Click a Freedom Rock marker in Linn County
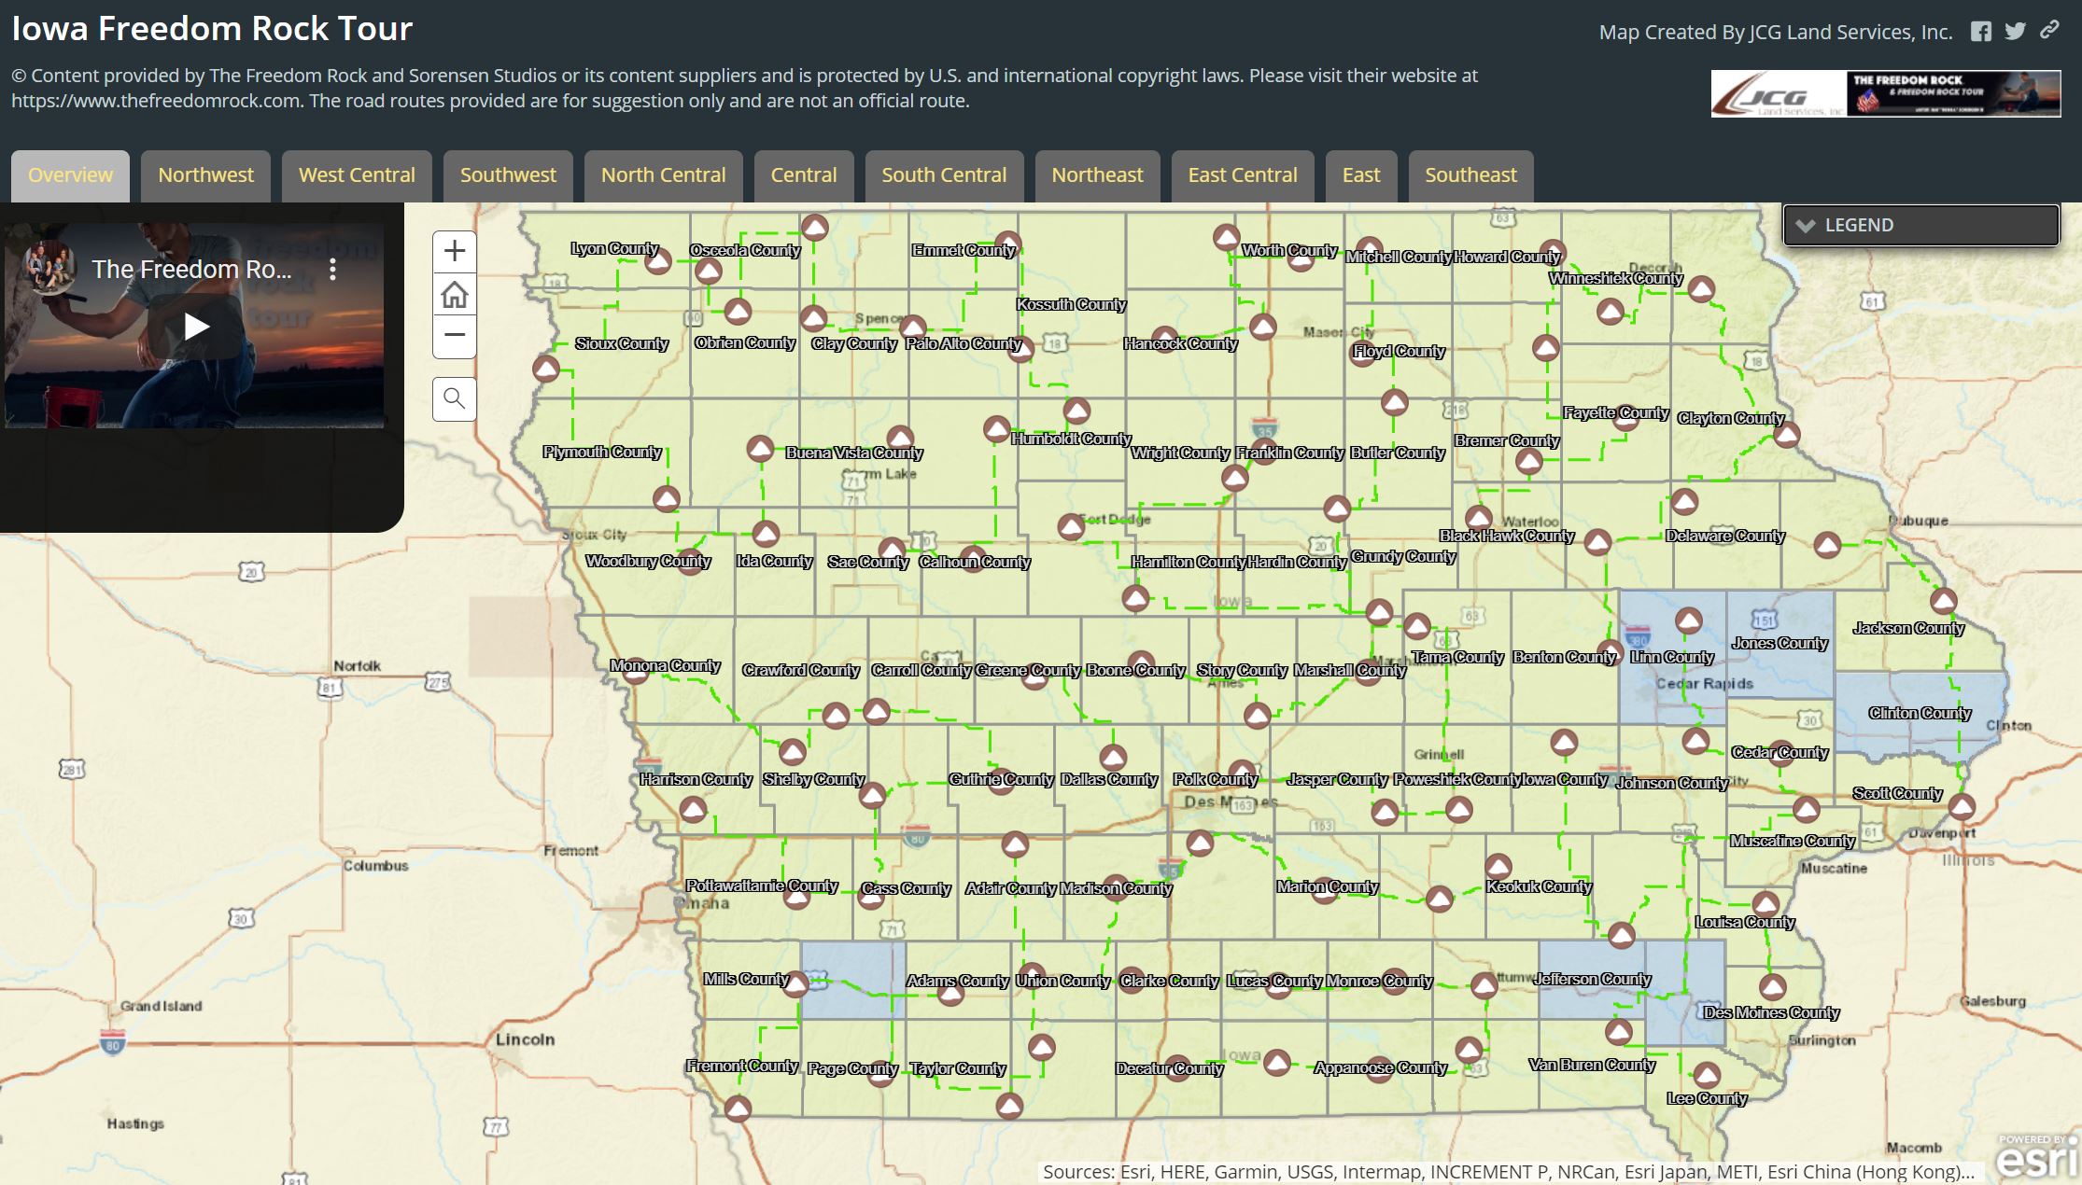Viewport: 2082px width, 1185px height. click(x=1683, y=620)
